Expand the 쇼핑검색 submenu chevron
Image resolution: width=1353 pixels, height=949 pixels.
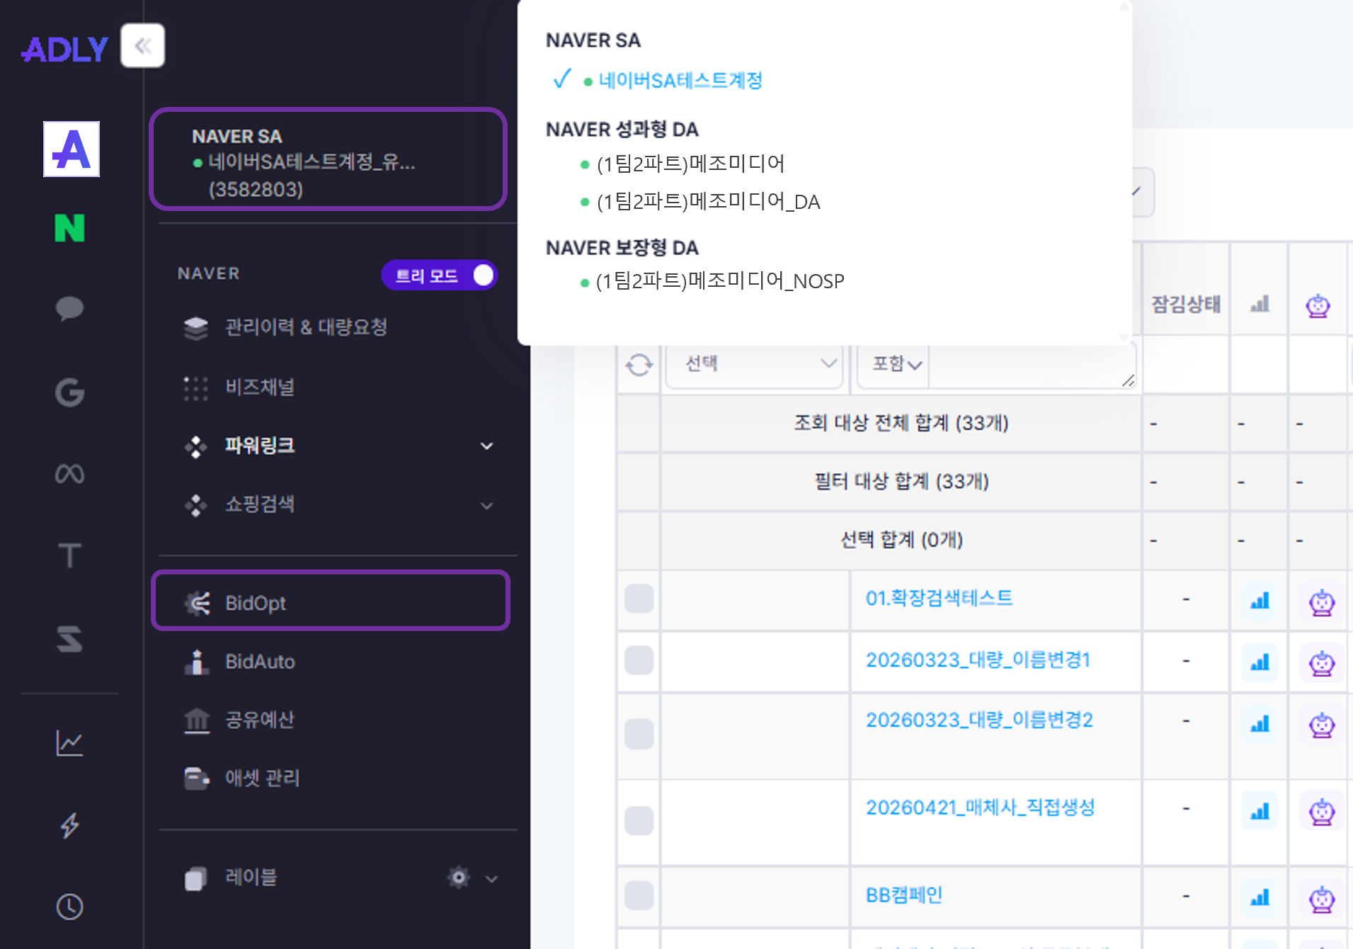point(486,506)
